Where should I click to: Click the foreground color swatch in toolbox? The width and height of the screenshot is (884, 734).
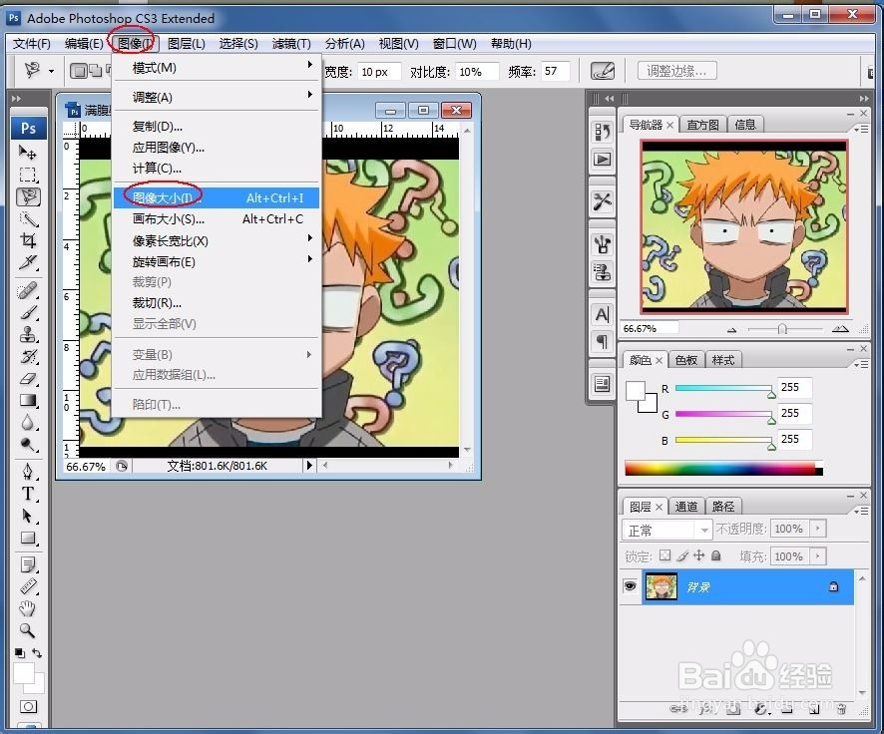[24, 673]
